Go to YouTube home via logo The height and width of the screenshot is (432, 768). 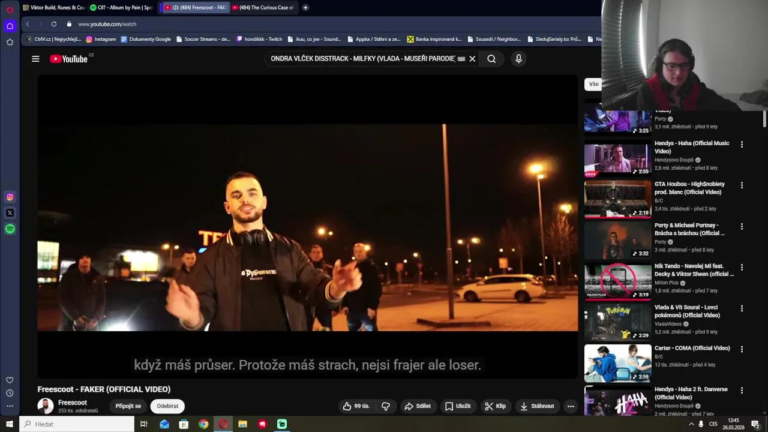pyautogui.click(x=68, y=59)
